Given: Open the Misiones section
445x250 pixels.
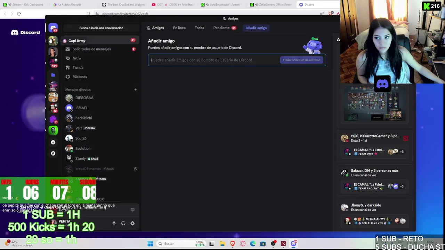Looking at the screenshot, I should coord(100,77).
